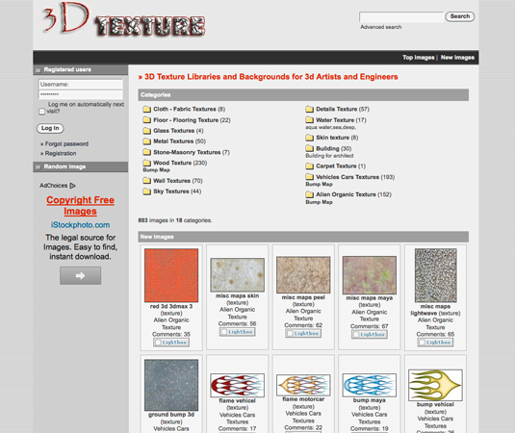The image size is (515, 433).
Task: Open the misc maps peel thumbnail
Action: [x=303, y=275]
